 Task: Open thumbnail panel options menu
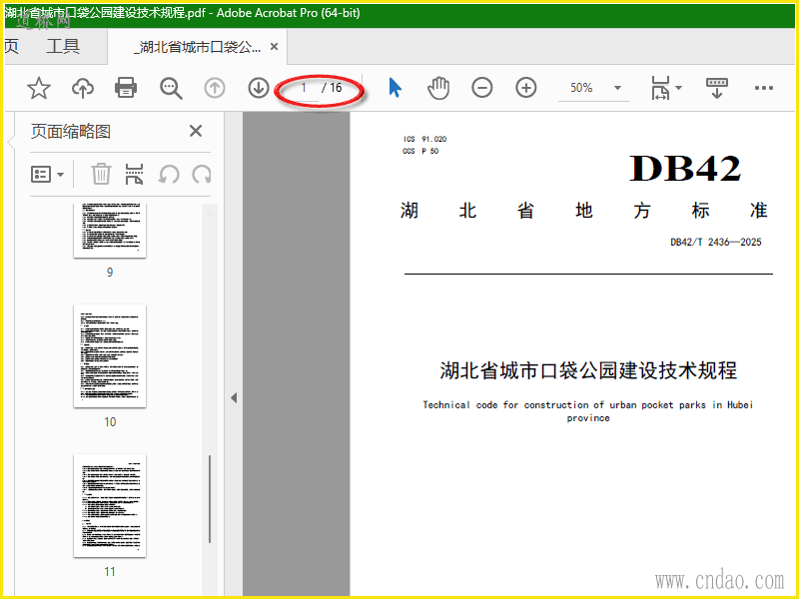coord(47,174)
